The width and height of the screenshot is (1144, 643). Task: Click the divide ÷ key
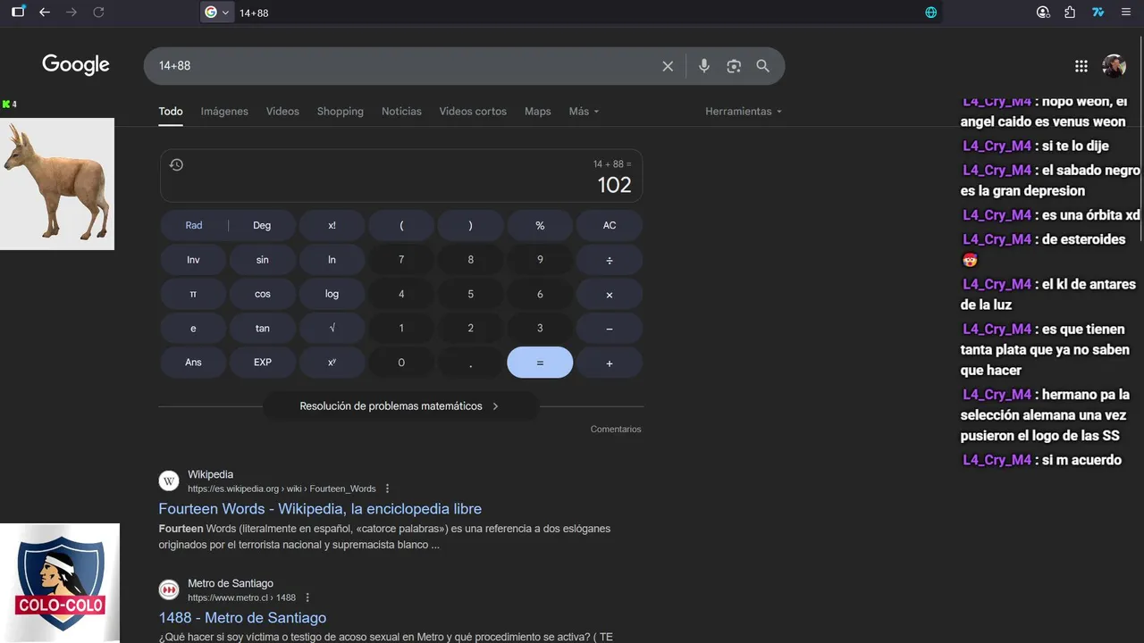[610, 260]
